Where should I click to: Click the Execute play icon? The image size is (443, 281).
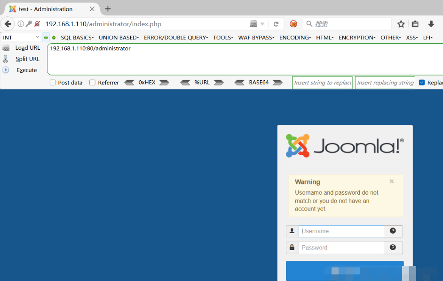click(6, 69)
